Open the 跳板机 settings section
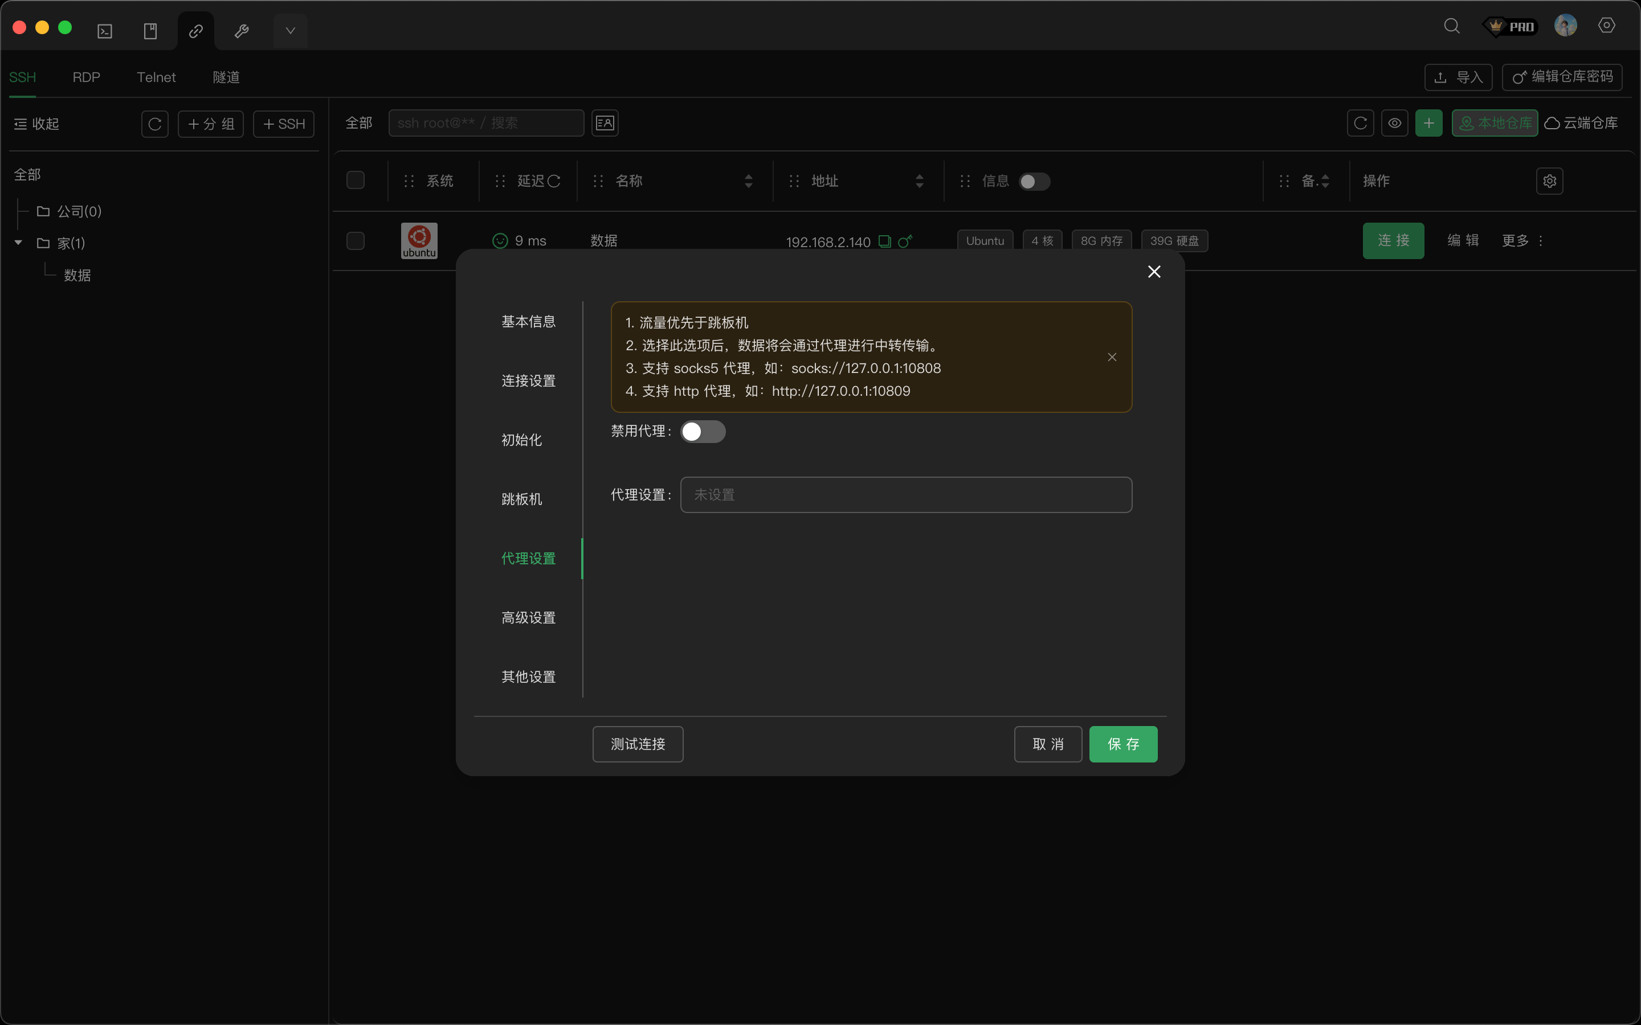1641x1025 pixels. pos(521,499)
